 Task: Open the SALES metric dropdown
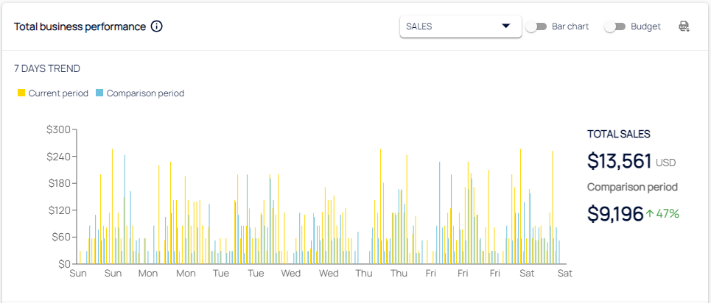460,26
